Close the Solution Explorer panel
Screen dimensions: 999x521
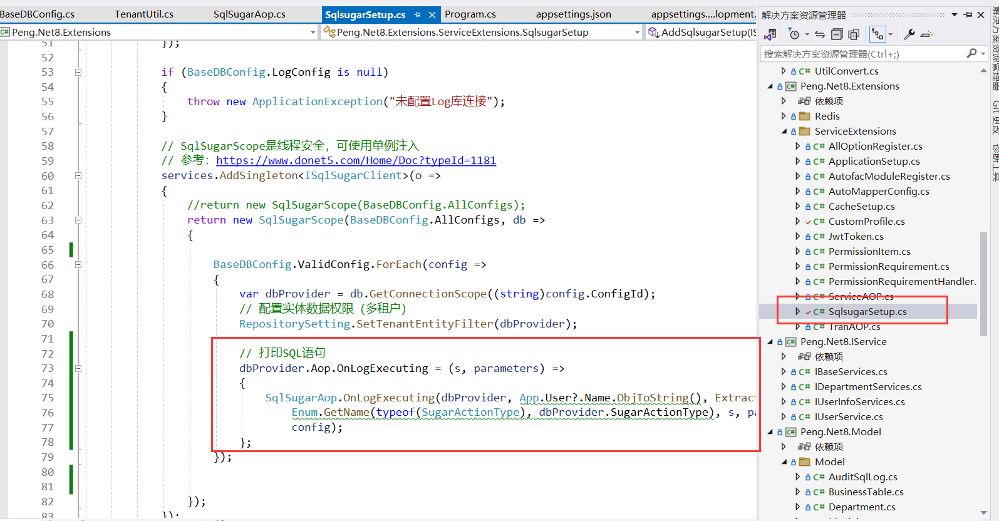pos(981,15)
